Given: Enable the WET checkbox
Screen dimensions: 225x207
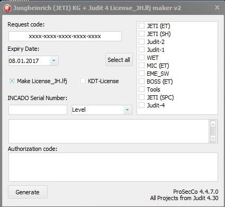Looking at the screenshot, I should pyautogui.click(x=141, y=57).
